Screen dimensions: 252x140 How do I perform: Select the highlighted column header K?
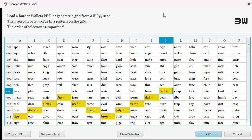click(x=166, y=40)
